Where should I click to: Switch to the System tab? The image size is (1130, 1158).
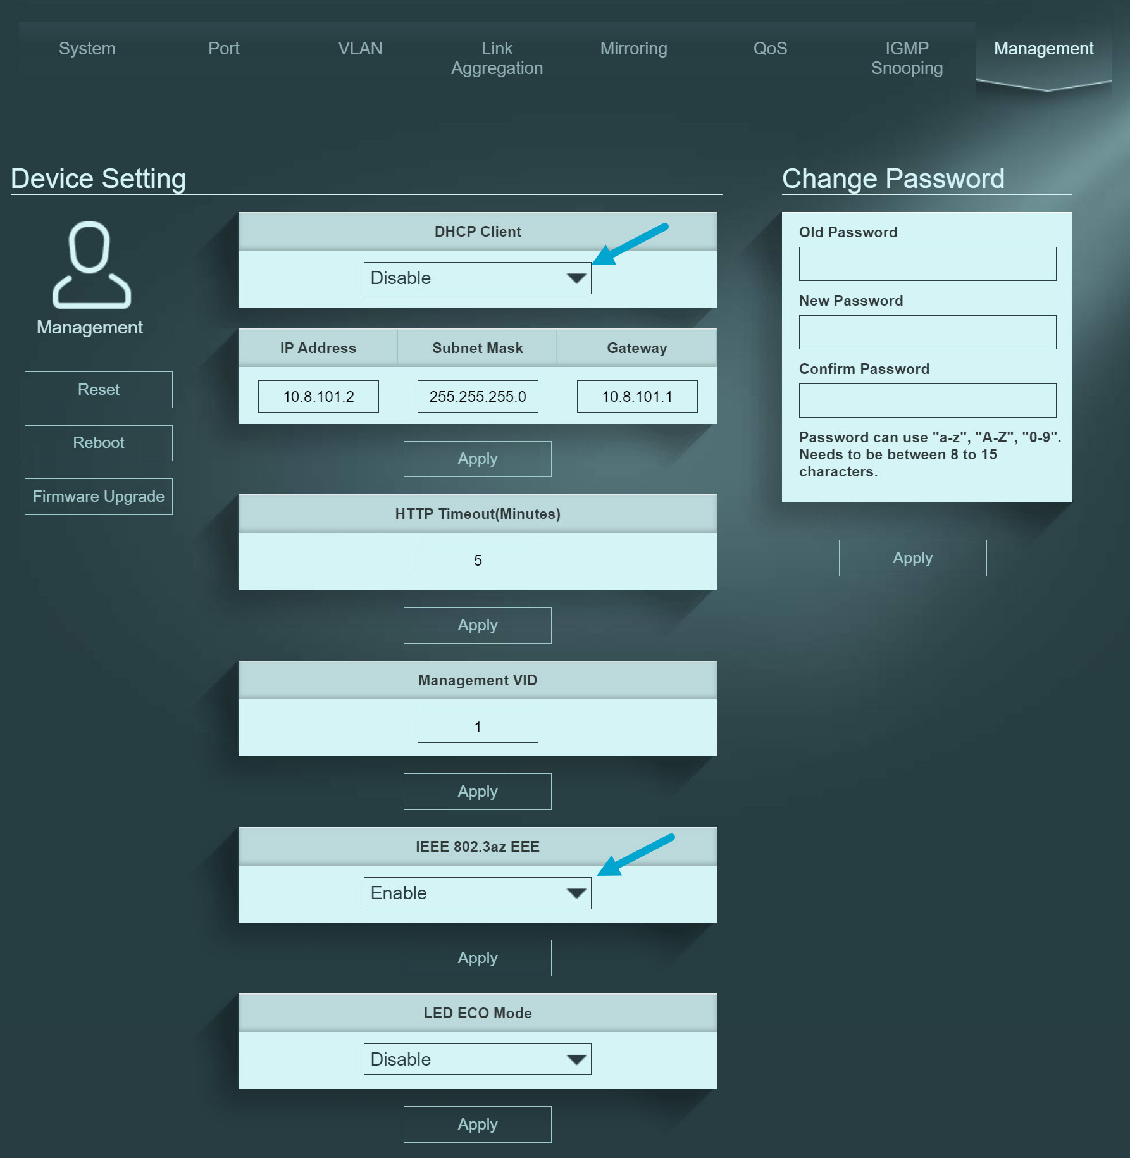pyautogui.click(x=86, y=48)
